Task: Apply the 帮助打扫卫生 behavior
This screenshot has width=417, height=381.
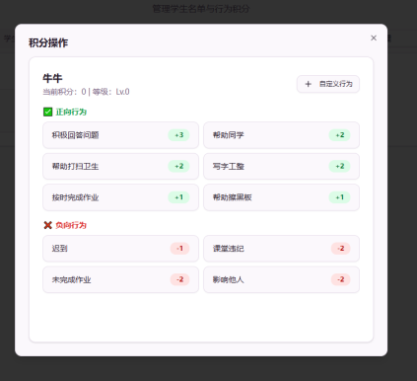Action: pos(120,166)
